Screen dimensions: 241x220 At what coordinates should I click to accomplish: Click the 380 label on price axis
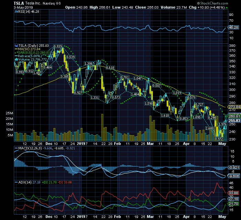tap(232, 46)
